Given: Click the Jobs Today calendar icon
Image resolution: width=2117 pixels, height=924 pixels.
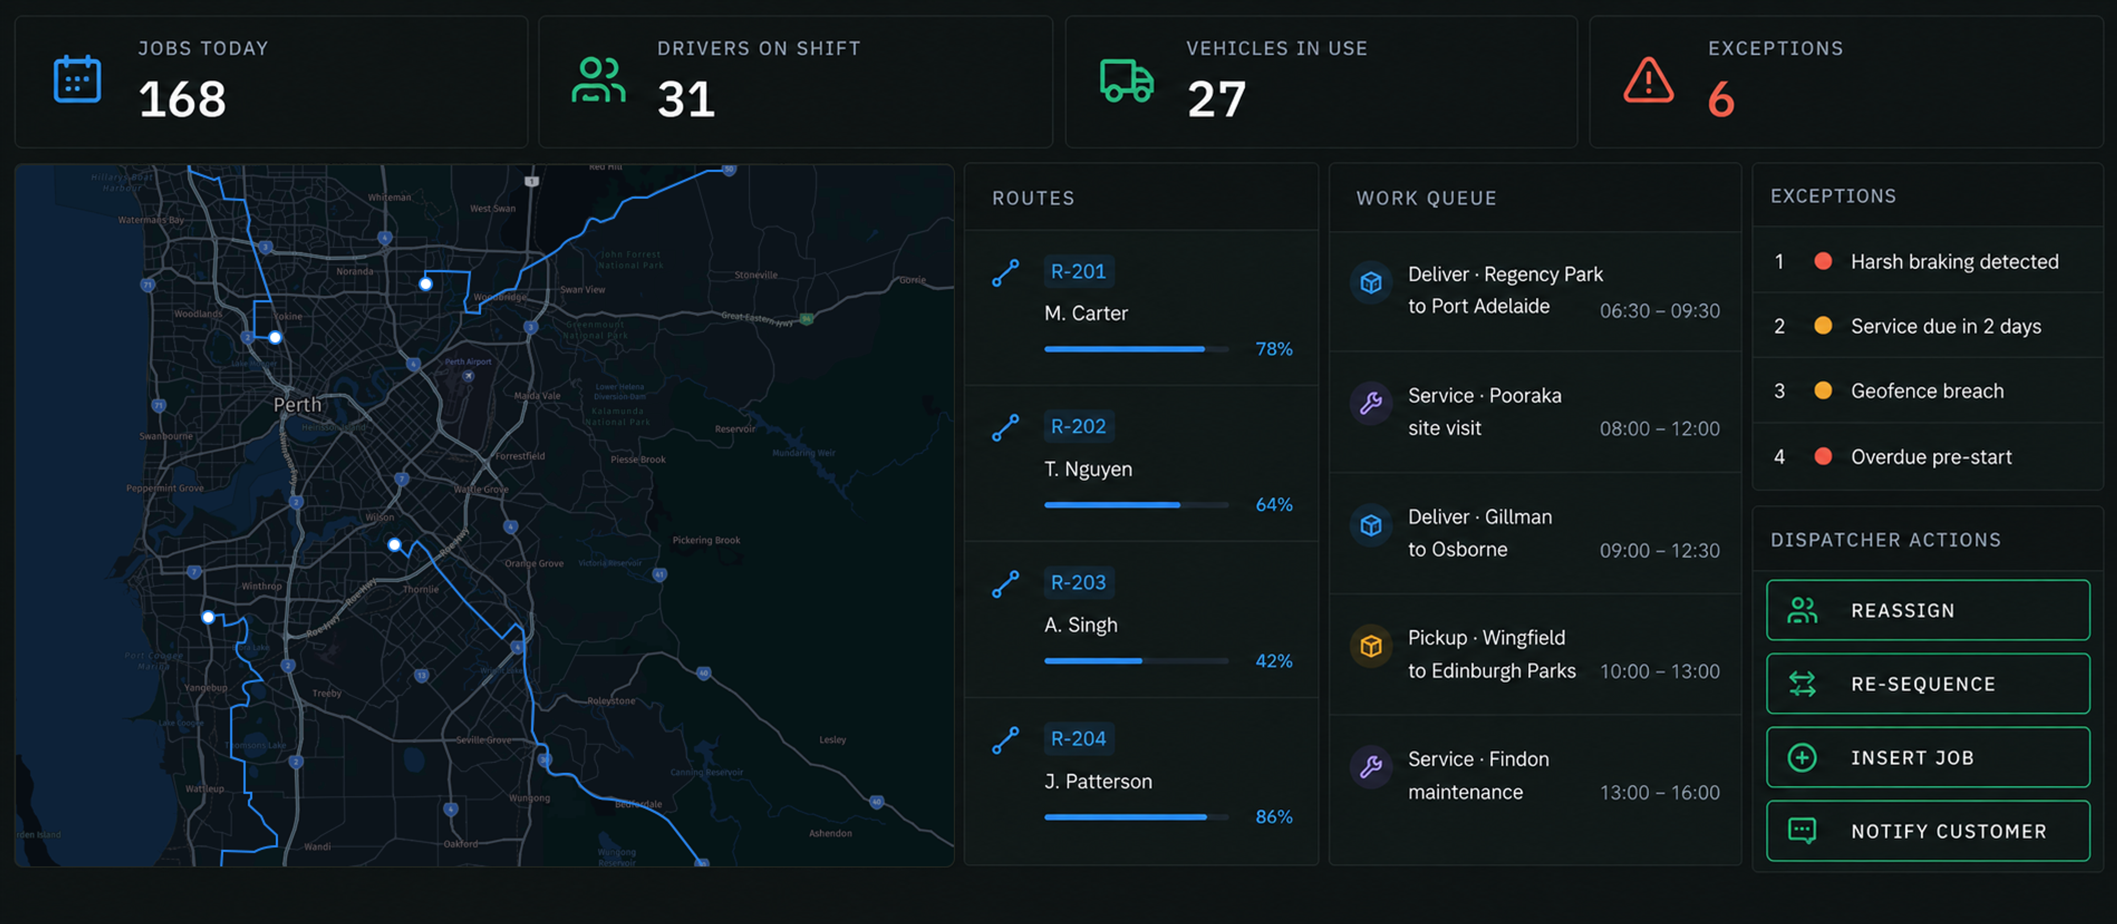Looking at the screenshot, I should tap(77, 80).
